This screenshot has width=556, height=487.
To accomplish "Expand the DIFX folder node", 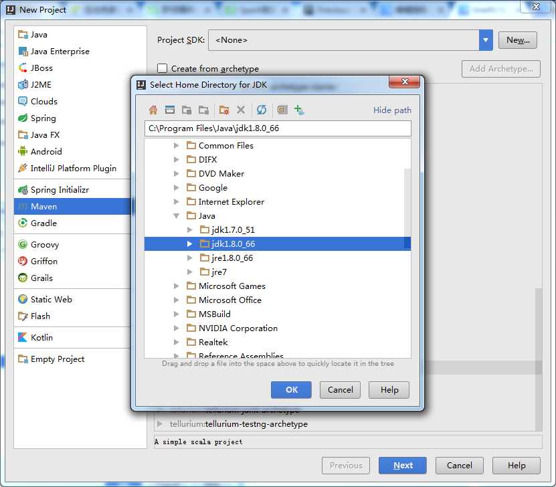I will click(x=176, y=159).
